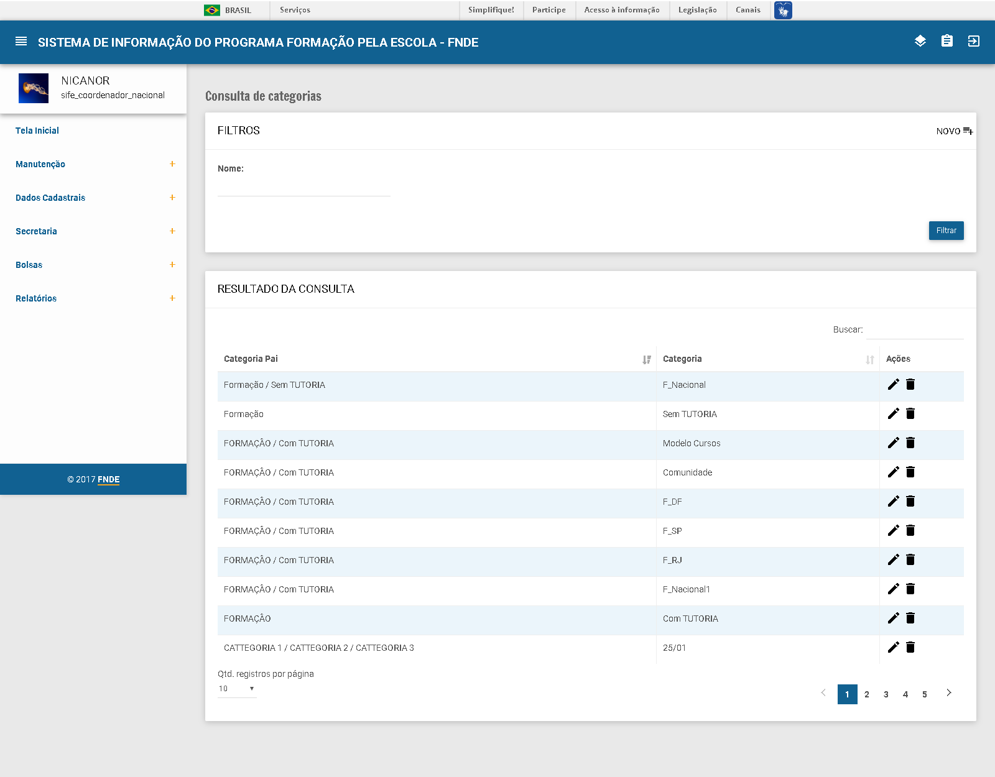The height and width of the screenshot is (777, 995).
Task: Sort by the Categoria column
Action: (x=869, y=359)
